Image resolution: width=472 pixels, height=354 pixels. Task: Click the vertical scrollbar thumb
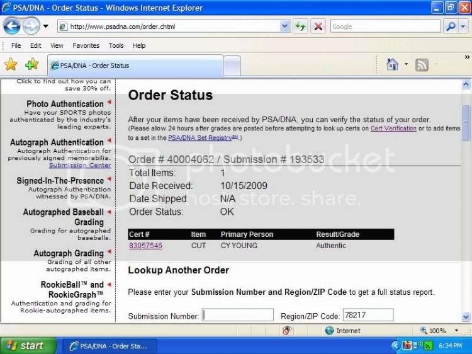pos(466,123)
